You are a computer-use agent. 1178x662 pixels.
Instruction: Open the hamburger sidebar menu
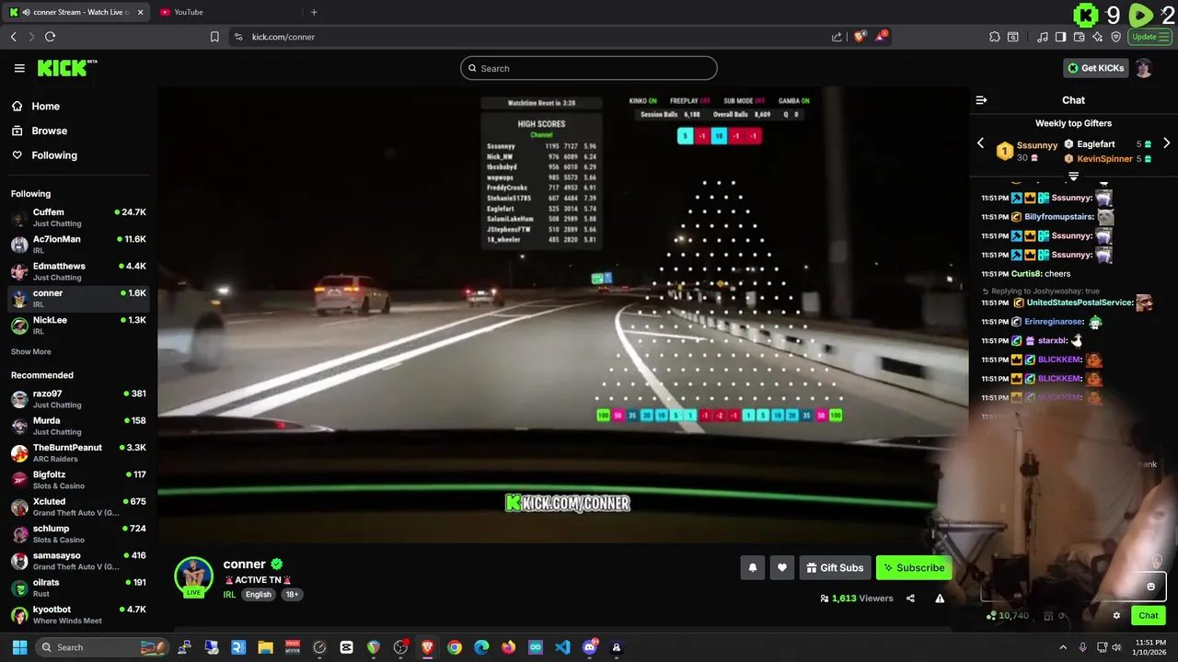pos(19,68)
